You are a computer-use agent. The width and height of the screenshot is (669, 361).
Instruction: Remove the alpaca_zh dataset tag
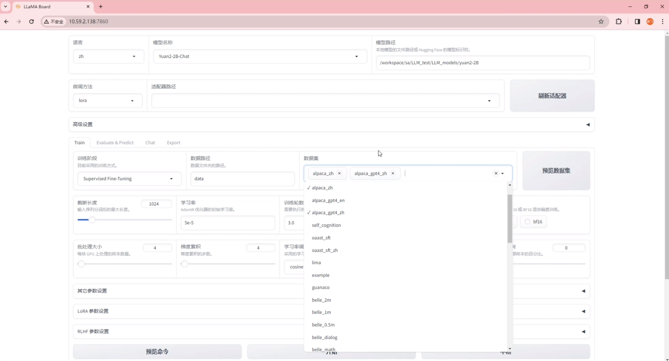click(x=339, y=173)
